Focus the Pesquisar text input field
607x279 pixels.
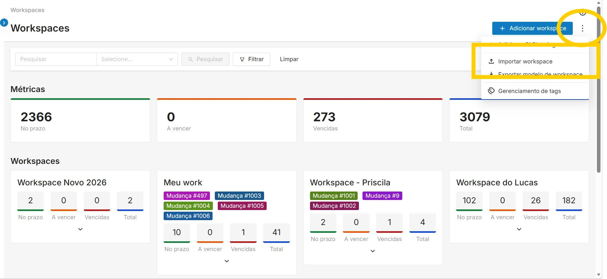56,59
